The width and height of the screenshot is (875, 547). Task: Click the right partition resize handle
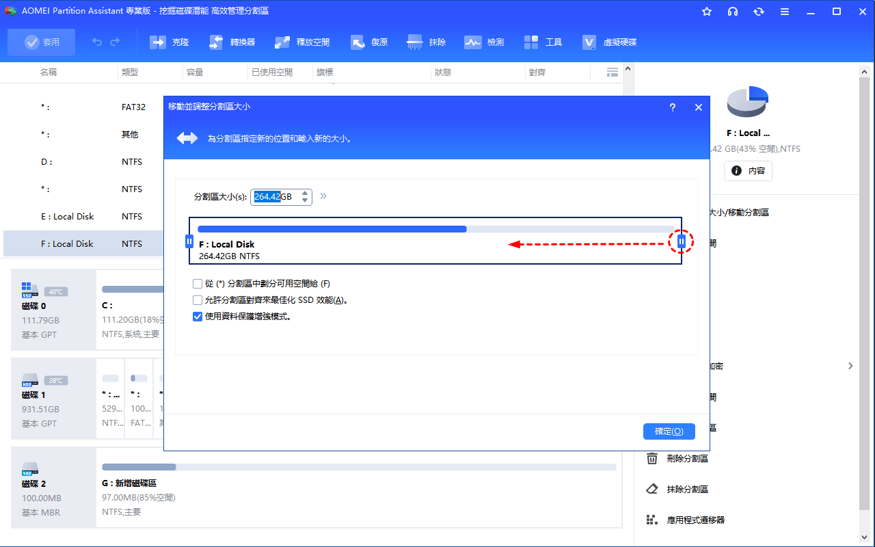pyautogui.click(x=681, y=241)
